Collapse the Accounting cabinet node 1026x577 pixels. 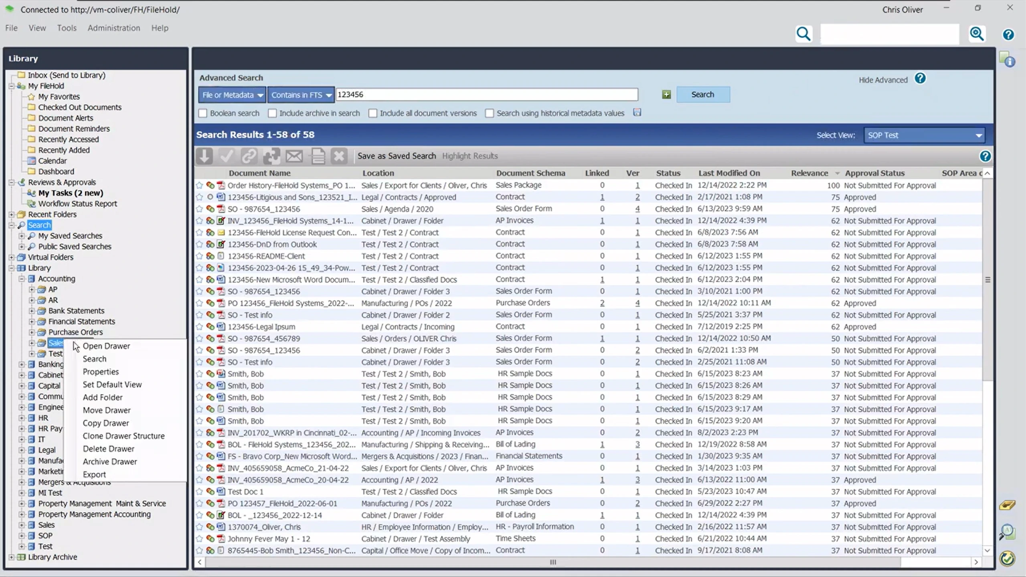point(22,279)
